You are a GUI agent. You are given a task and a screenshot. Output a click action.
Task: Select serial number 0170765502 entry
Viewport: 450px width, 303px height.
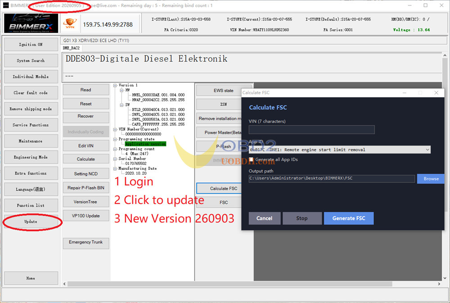pos(136,163)
